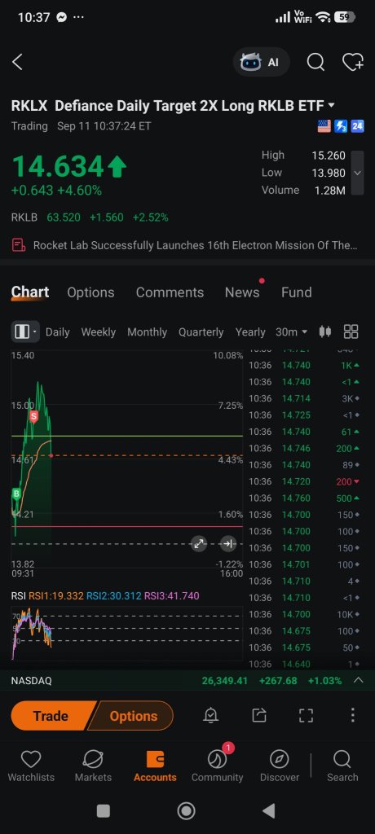This screenshot has height=834, width=375.
Task: Switch to the Fund tab
Action: (296, 292)
